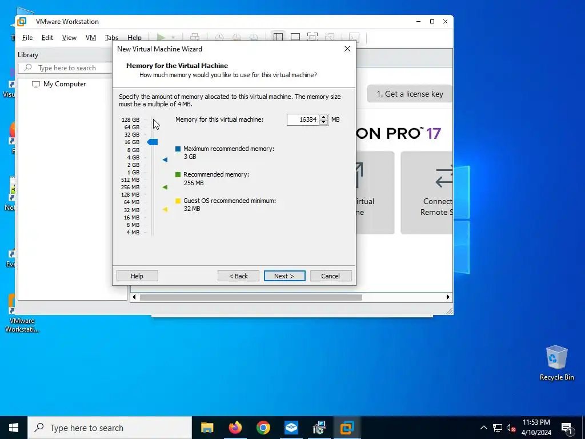Click the 512 MB slider label
This screenshot has width=585, height=439.
130,180
